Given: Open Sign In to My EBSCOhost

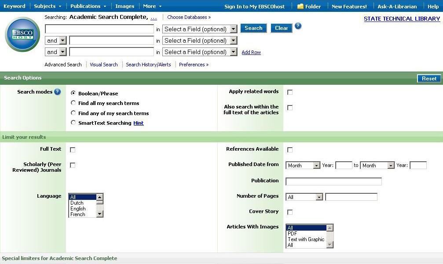Looking at the screenshot, I should click(254, 6).
